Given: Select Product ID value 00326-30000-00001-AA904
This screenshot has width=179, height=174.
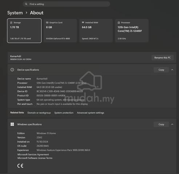Looking at the screenshot, I should 51,96.
